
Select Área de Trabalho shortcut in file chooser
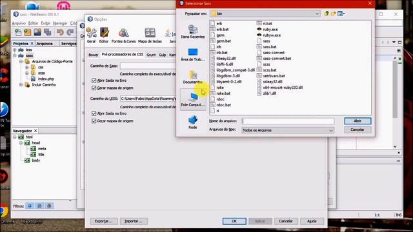coord(193,54)
